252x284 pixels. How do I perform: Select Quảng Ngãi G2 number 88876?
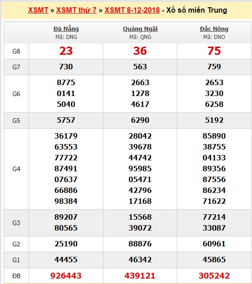[140, 244]
